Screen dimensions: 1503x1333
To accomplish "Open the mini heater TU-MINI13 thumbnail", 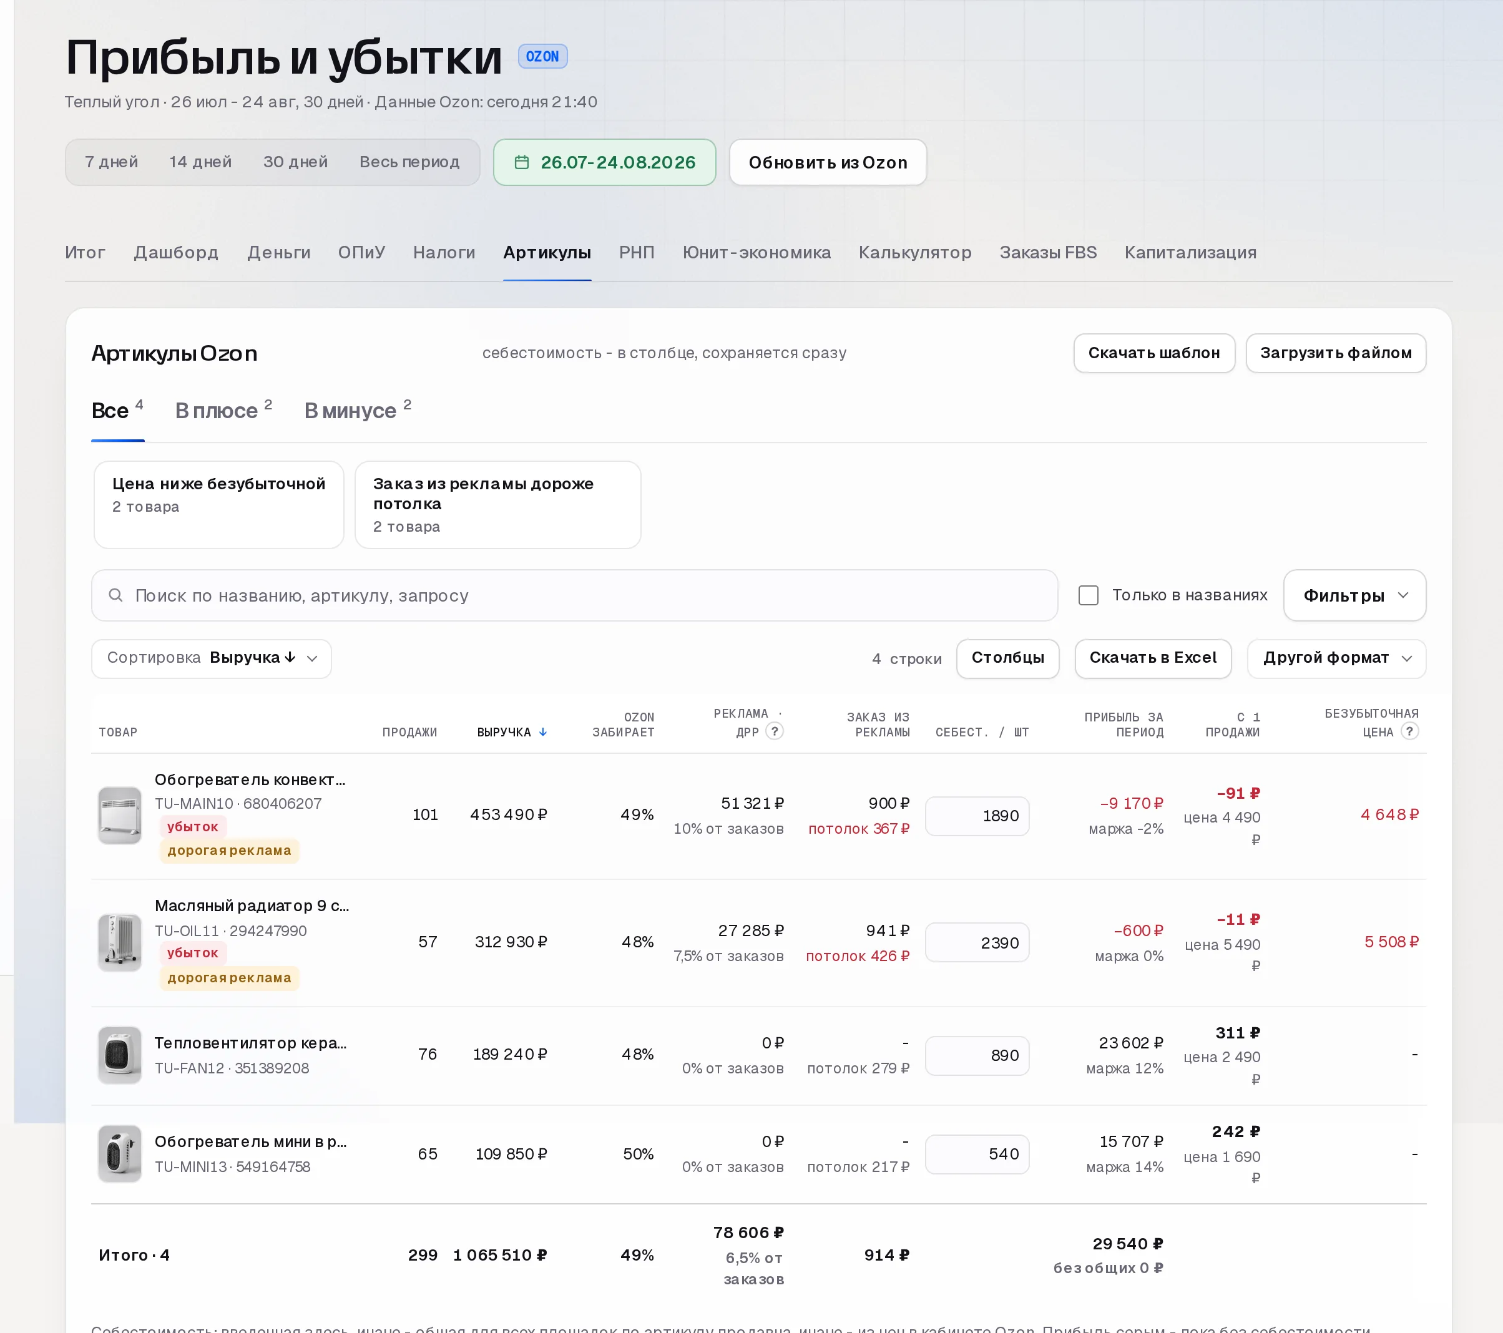I will click(x=120, y=1154).
